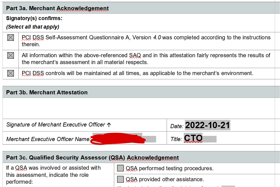This screenshot has width=280, height=187.
Task: Click the '(Select all that apply)' instruction text
Action: (x=33, y=27)
